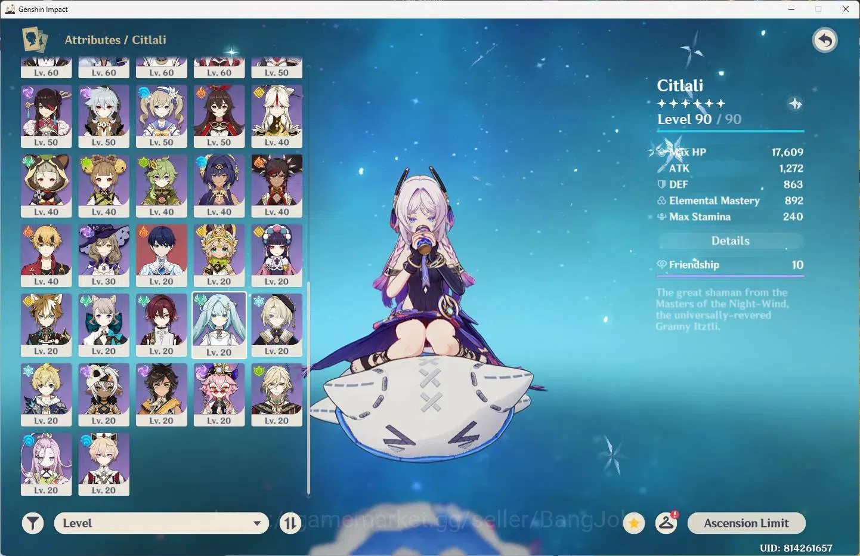Click the Friendship row
Viewport: 860px width, 556px height.
coord(731,265)
